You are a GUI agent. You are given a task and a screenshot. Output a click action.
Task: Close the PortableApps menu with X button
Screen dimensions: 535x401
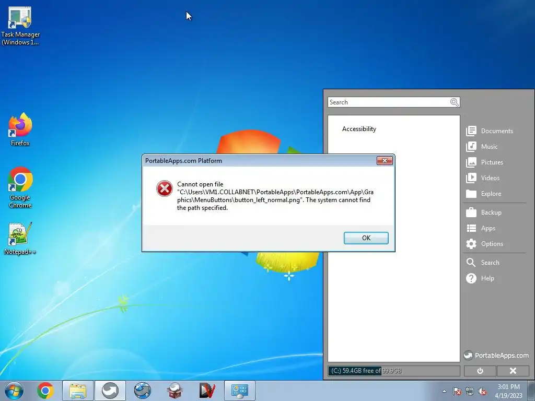click(513, 371)
